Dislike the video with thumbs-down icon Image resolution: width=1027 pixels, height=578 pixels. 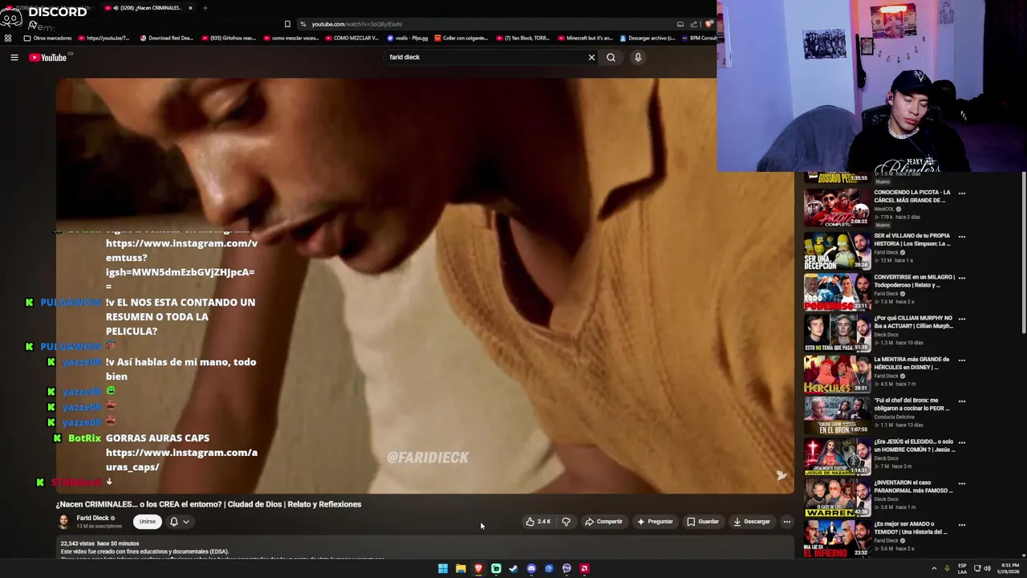pyautogui.click(x=566, y=522)
